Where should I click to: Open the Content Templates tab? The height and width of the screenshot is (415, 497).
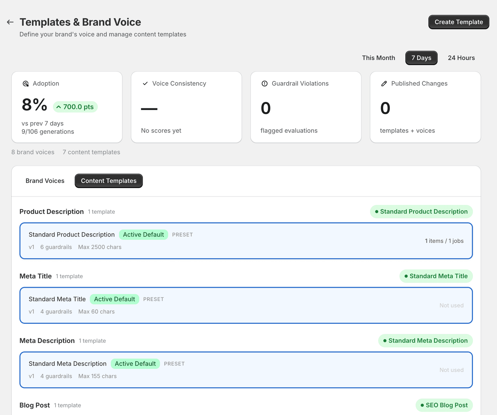[x=108, y=181]
